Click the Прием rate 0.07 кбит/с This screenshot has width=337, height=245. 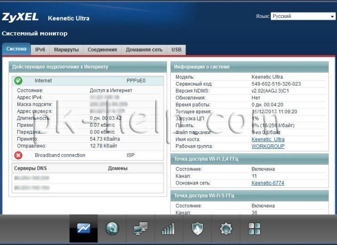(102, 125)
